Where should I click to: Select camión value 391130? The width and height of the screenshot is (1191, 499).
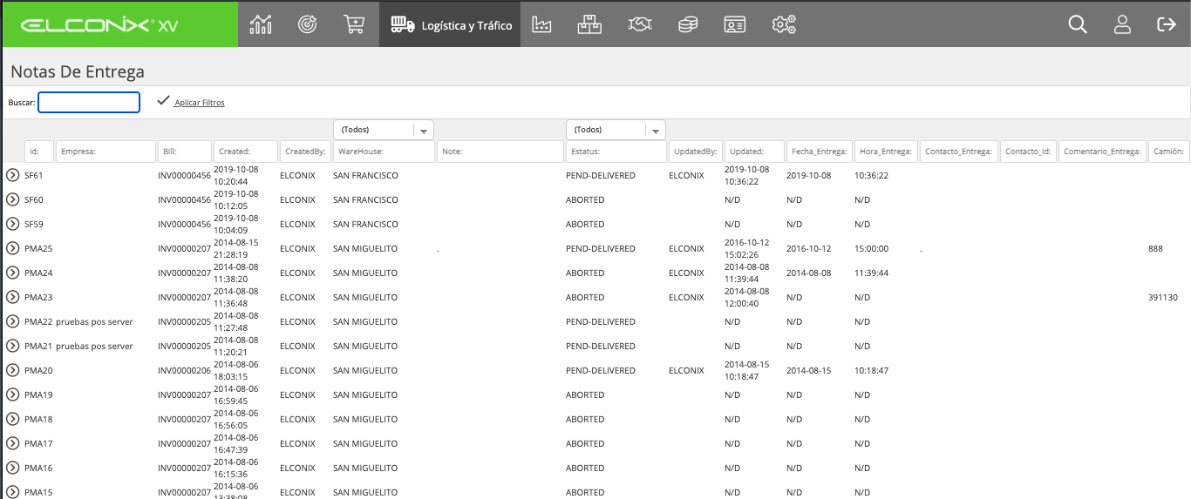[x=1163, y=297]
